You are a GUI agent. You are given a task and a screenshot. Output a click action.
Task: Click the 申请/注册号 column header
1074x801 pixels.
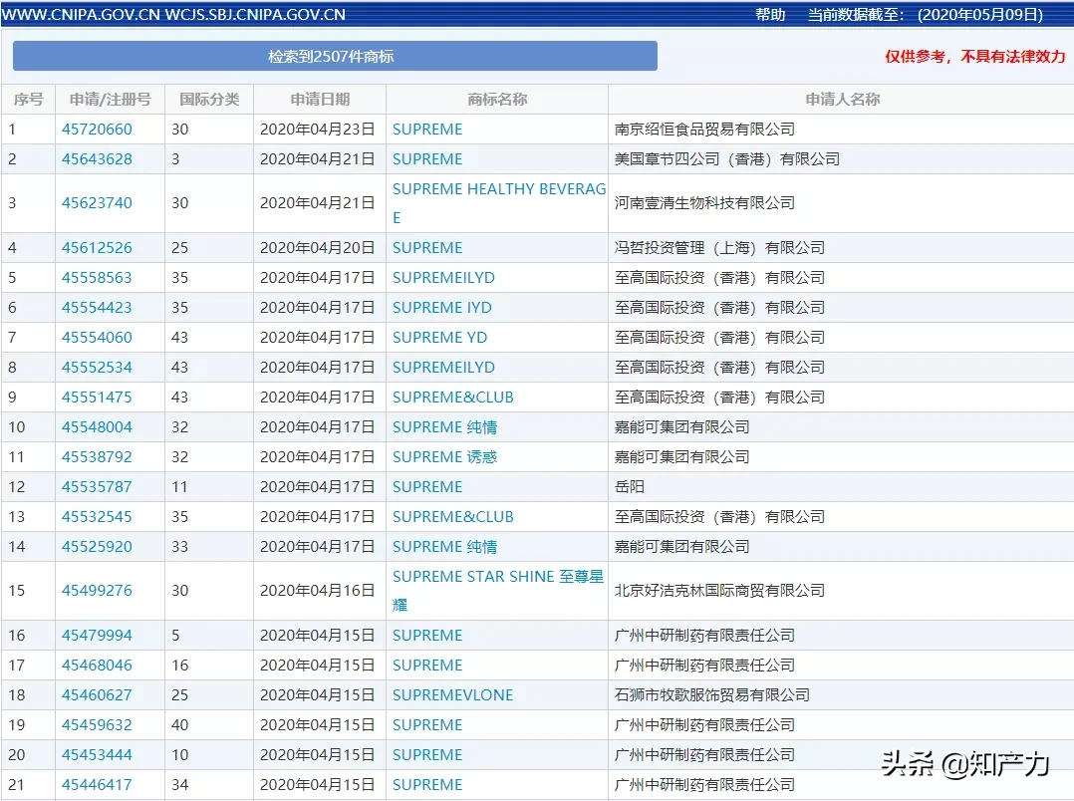click(111, 100)
